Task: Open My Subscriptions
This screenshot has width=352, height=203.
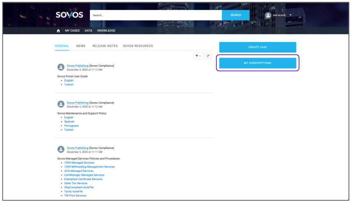Action: click(258, 63)
